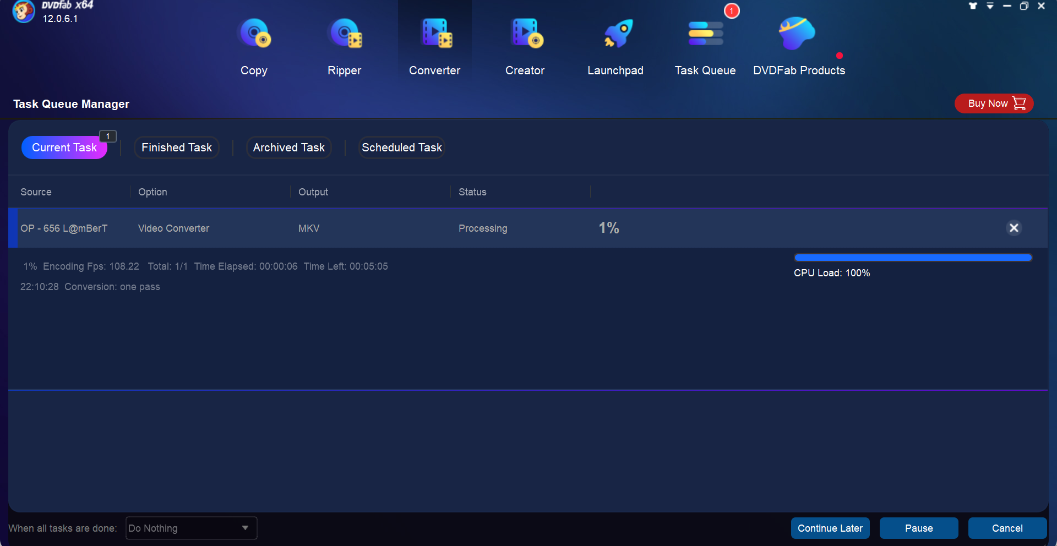Click Continue Later to defer tasks

pyautogui.click(x=830, y=528)
